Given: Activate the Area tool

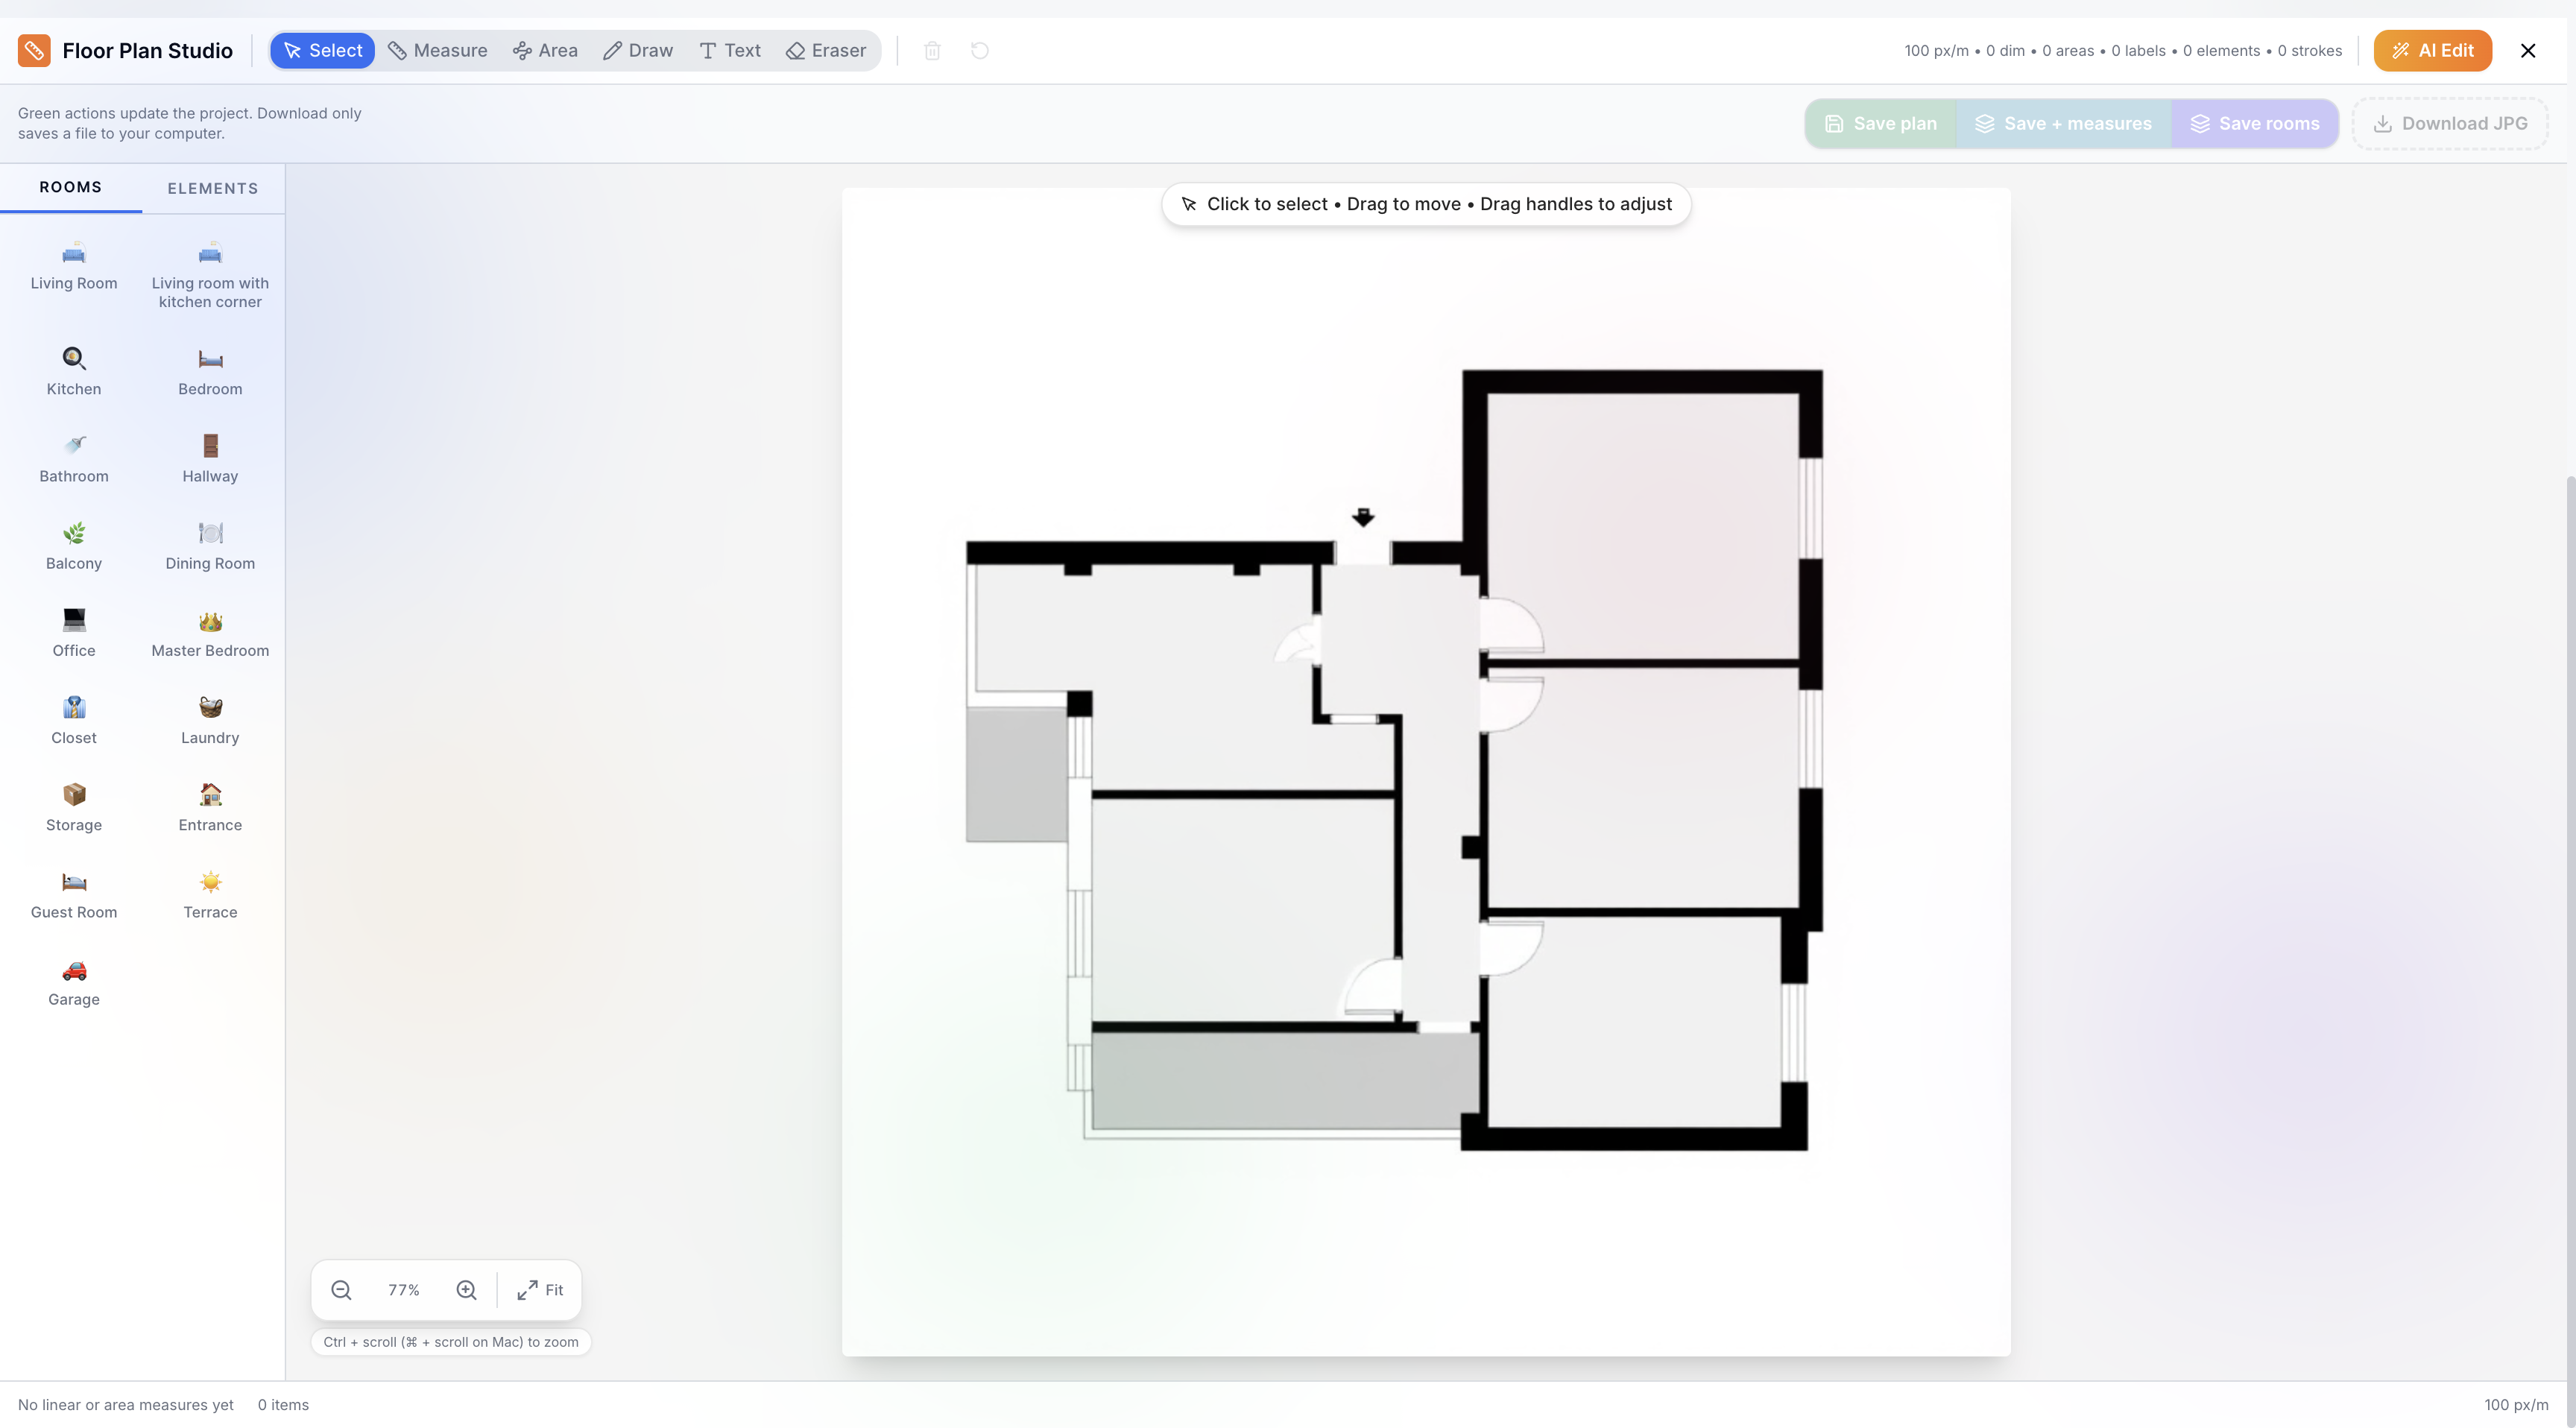Looking at the screenshot, I should click(x=545, y=51).
